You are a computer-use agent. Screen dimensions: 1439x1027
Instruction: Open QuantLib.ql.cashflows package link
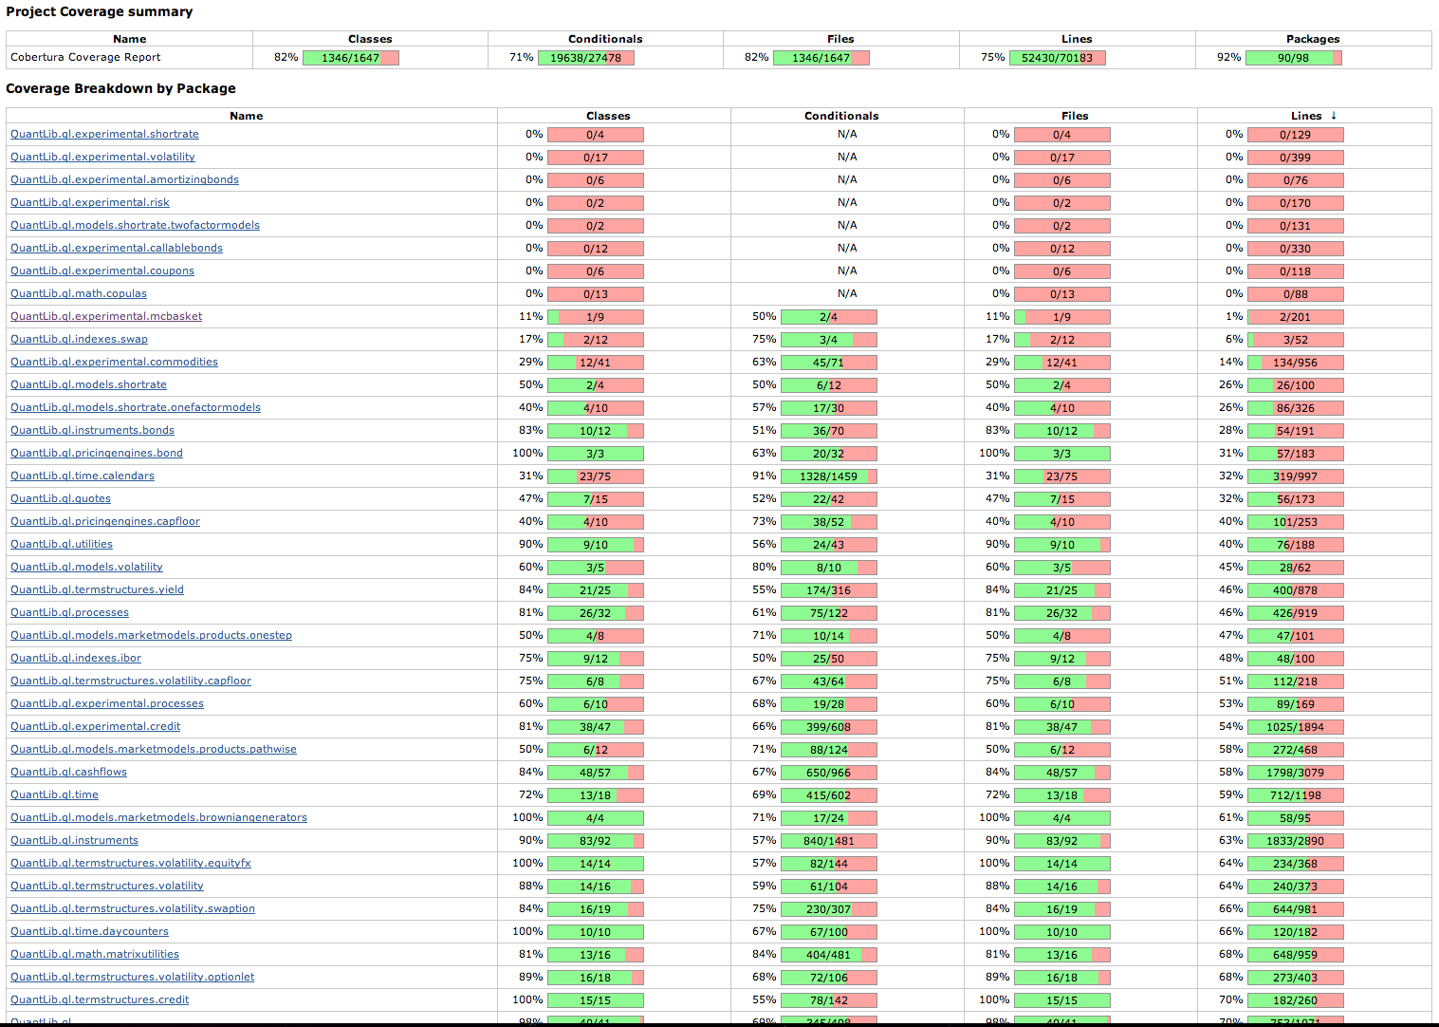[68, 773]
